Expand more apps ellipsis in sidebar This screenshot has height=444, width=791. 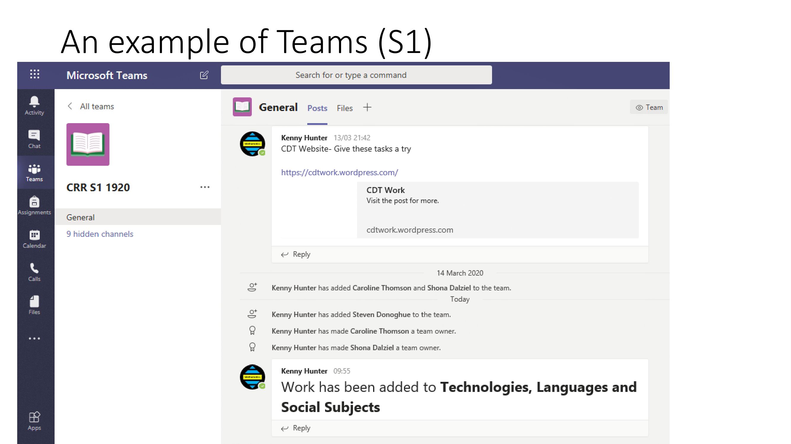pos(34,339)
